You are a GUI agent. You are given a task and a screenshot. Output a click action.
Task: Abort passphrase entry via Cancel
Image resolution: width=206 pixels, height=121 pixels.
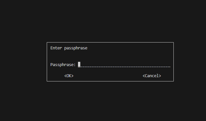coord(152,76)
